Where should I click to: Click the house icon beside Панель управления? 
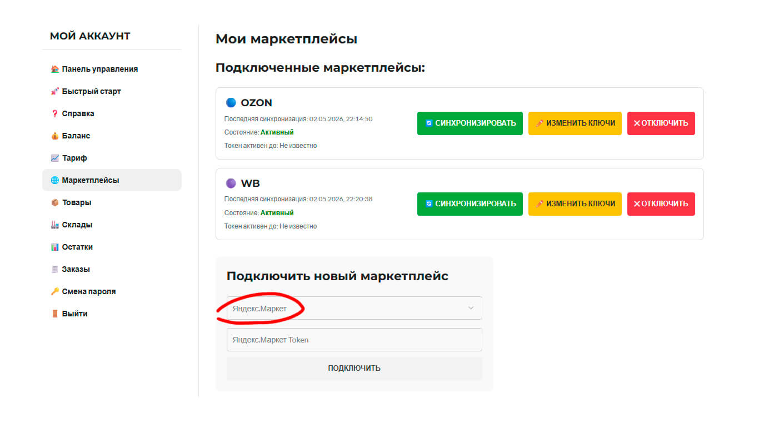coord(54,69)
